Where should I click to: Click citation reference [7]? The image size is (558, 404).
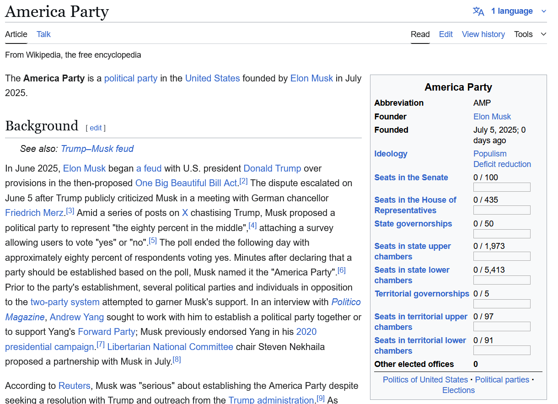click(101, 345)
